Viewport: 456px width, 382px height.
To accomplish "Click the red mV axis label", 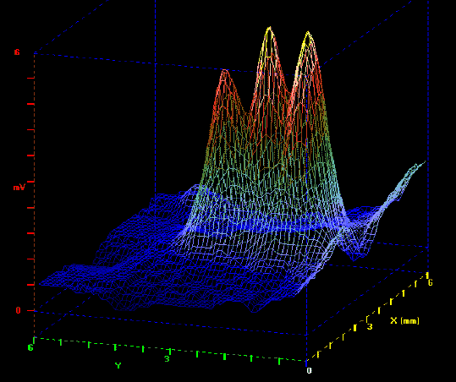I will click(19, 188).
